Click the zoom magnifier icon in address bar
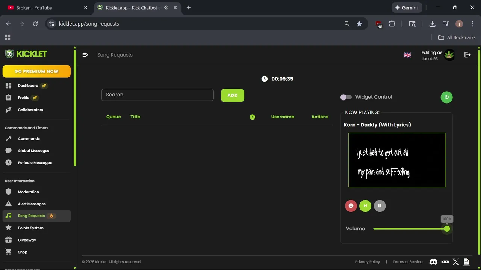The height and width of the screenshot is (270, 481). click(347, 24)
